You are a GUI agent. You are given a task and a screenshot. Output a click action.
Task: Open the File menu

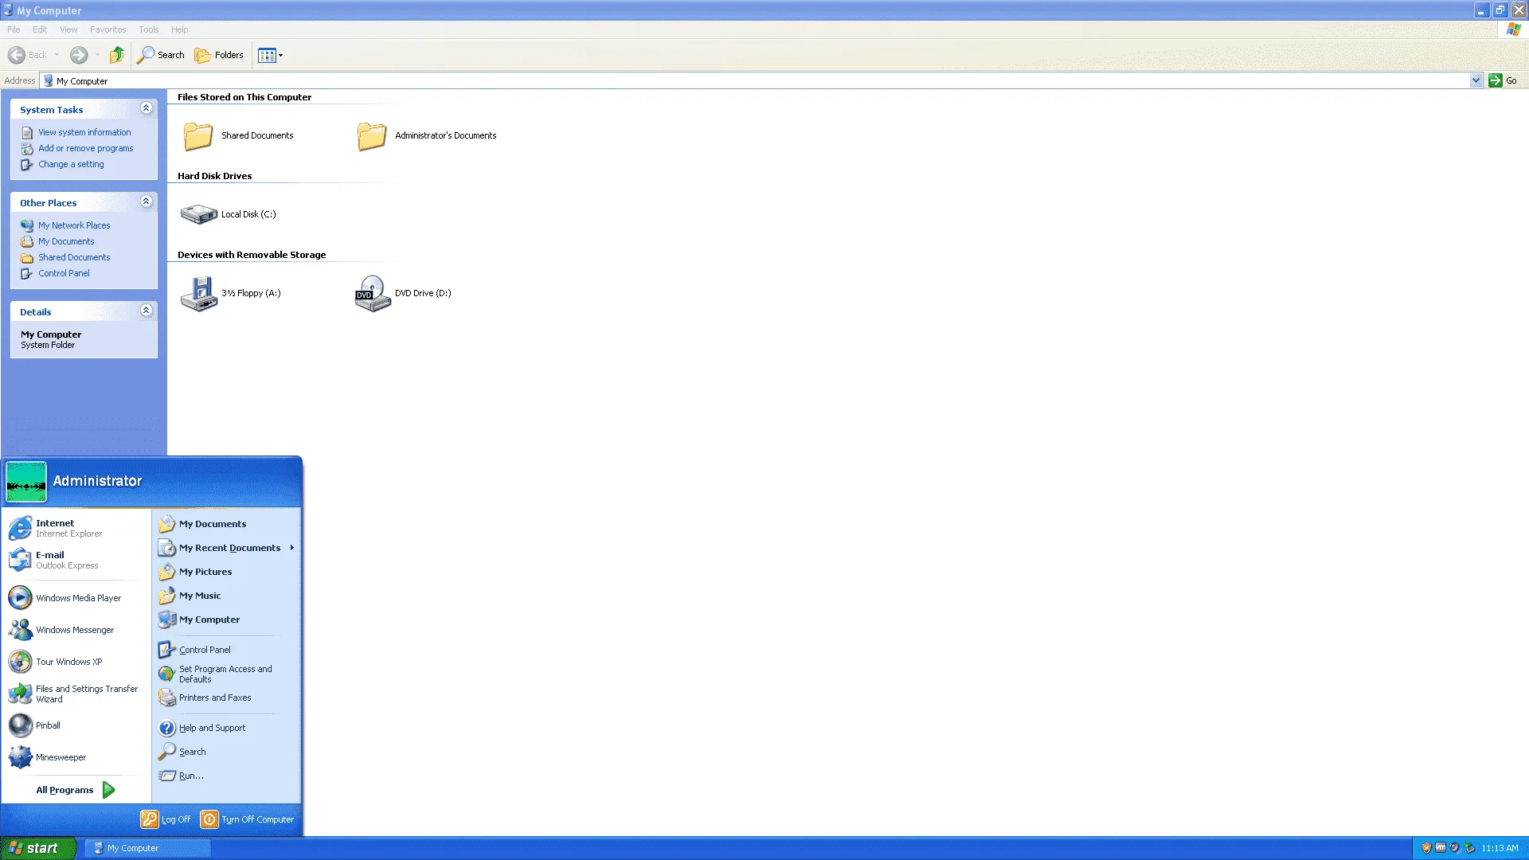pyautogui.click(x=14, y=29)
